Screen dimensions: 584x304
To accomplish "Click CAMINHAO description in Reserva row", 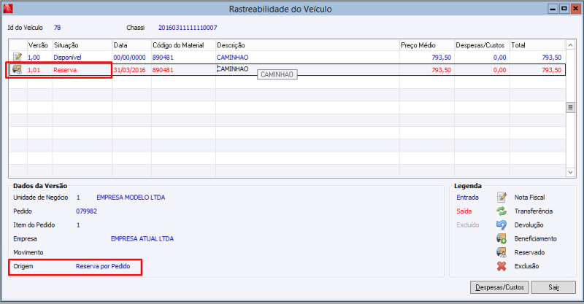I will (x=232, y=69).
